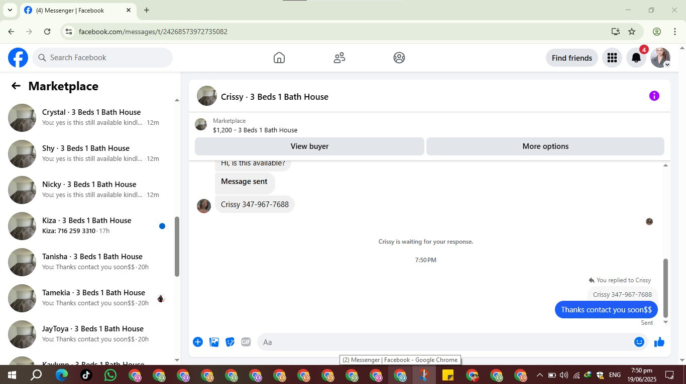
Task: Click the quoted reply Crissy 347-967-7688
Action: tap(622, 294)
